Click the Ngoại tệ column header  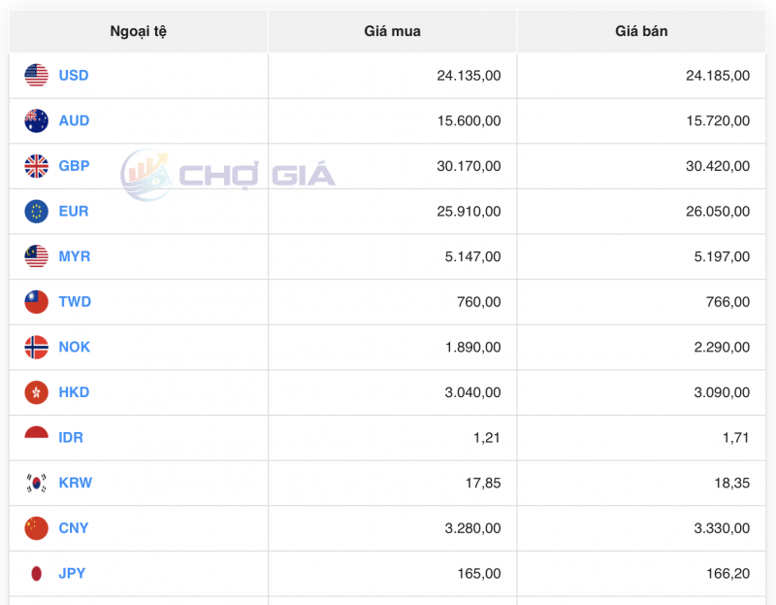click(138, 30)
